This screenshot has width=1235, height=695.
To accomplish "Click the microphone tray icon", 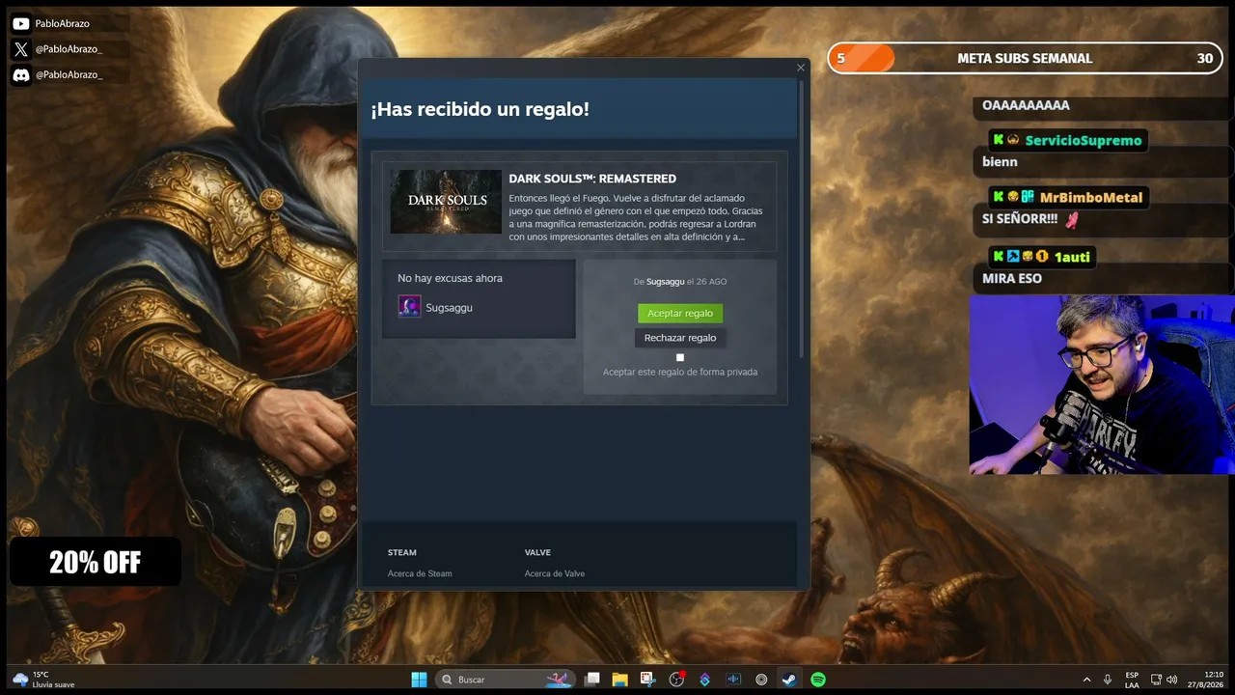I will [x=1108, y=680].
